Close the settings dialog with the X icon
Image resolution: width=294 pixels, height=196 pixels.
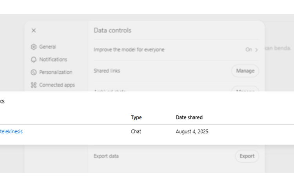tap(34, 30)
